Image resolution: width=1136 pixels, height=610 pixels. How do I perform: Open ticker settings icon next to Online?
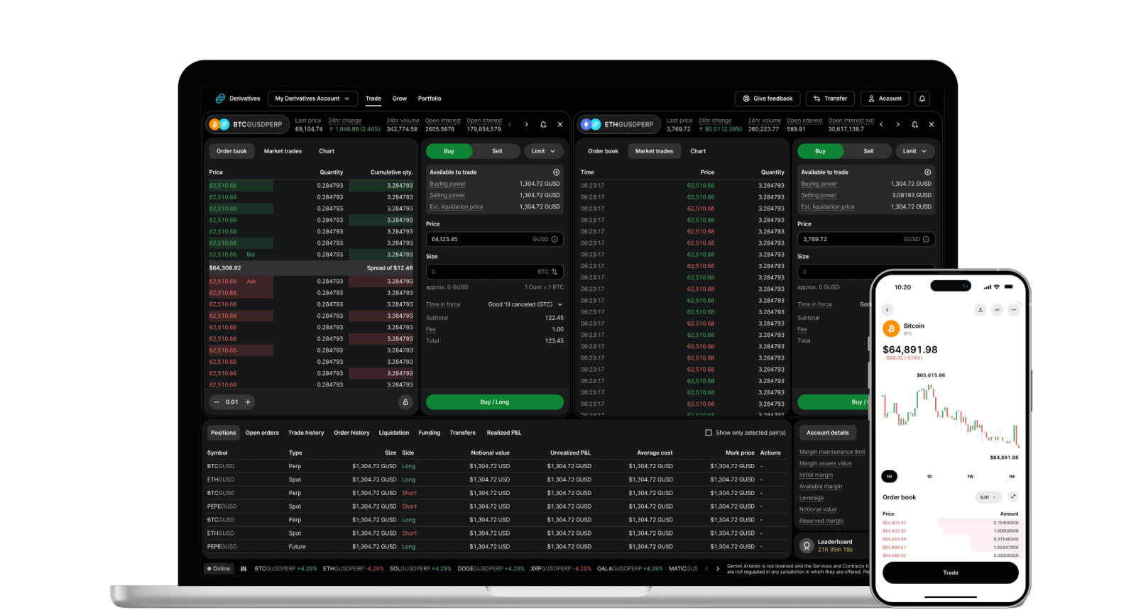pos(244,569)
